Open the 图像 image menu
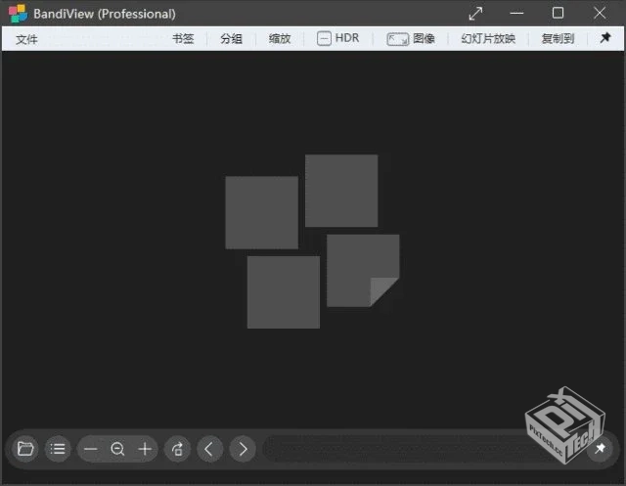626x486 pixels. [424, 39]
